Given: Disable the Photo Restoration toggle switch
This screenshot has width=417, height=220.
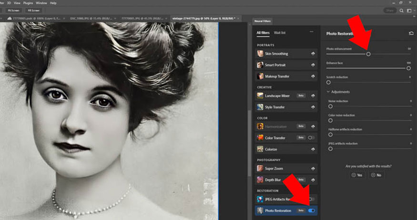Looking at the screenshot, I should (x=311, y=210).
